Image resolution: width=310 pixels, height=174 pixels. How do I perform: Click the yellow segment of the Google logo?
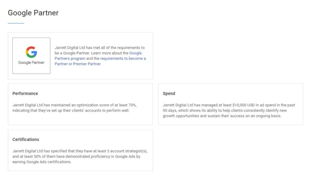point(27,52)
